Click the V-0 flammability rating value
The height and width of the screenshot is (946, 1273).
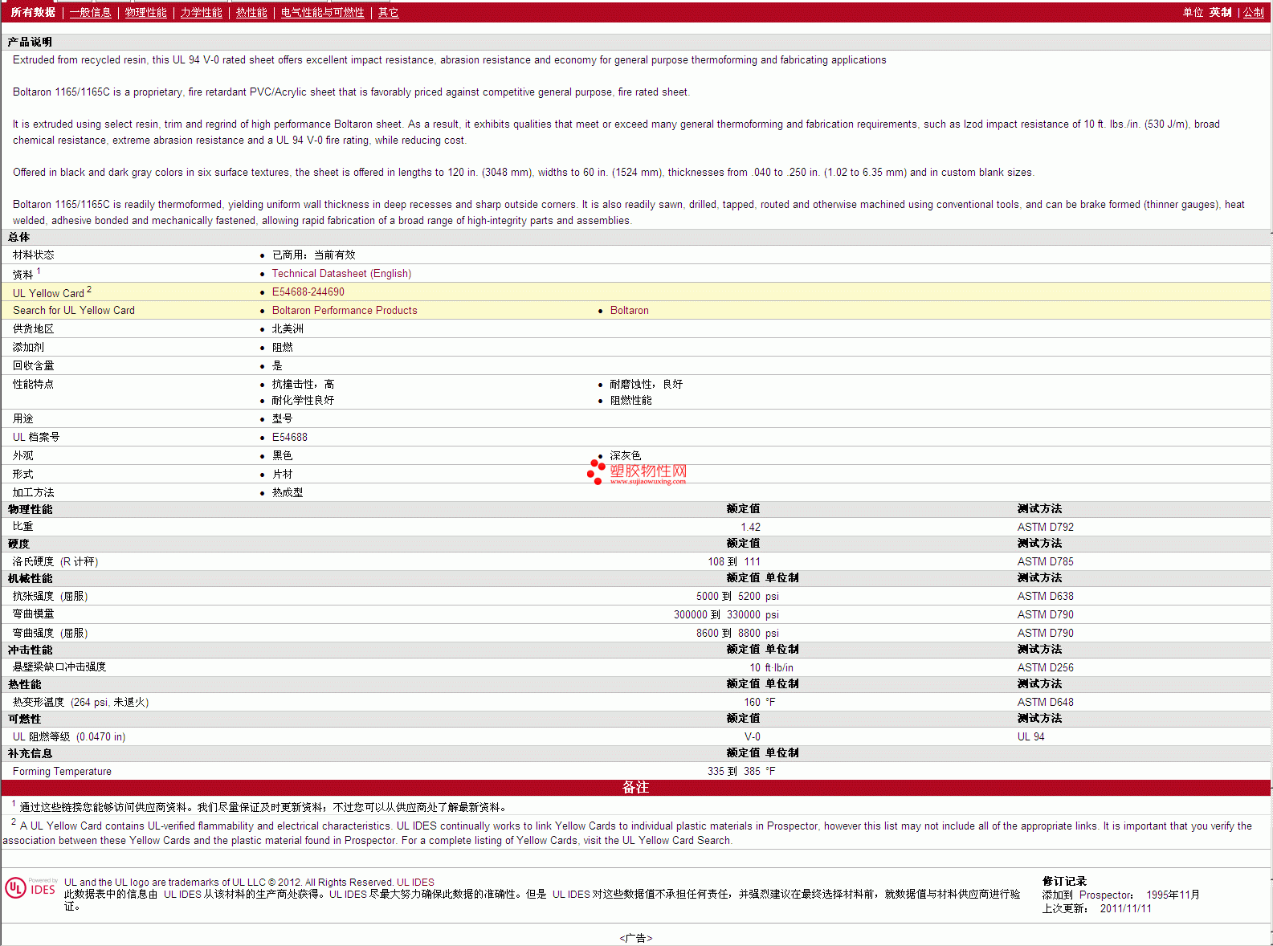coord(752,736)
